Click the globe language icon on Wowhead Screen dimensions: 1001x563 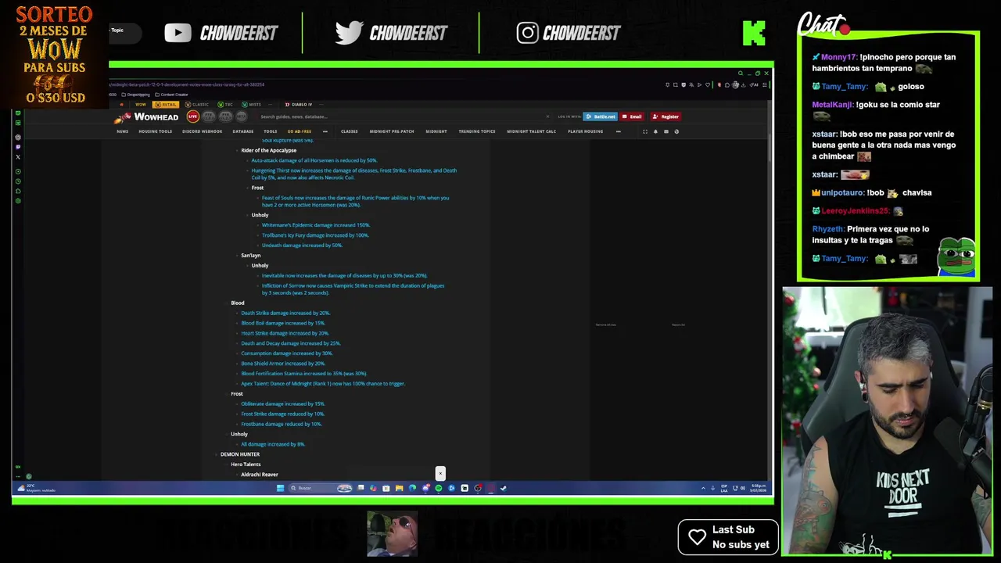[x=676, y=131]
